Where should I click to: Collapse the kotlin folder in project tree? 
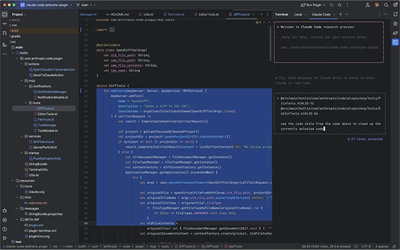(x=13, y=53)
